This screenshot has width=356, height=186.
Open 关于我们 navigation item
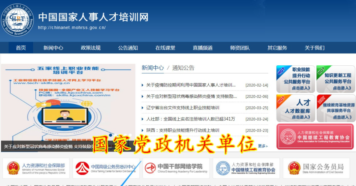[x=314, y=48]
